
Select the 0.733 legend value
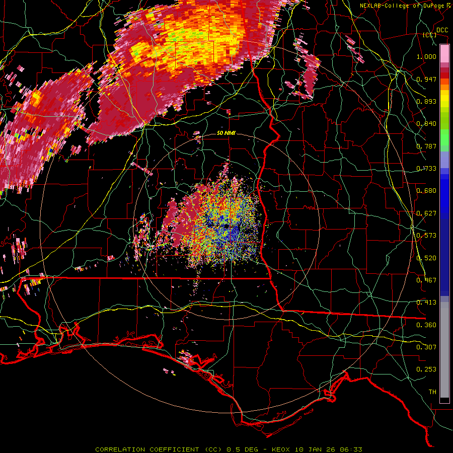(x=426, y=169)
